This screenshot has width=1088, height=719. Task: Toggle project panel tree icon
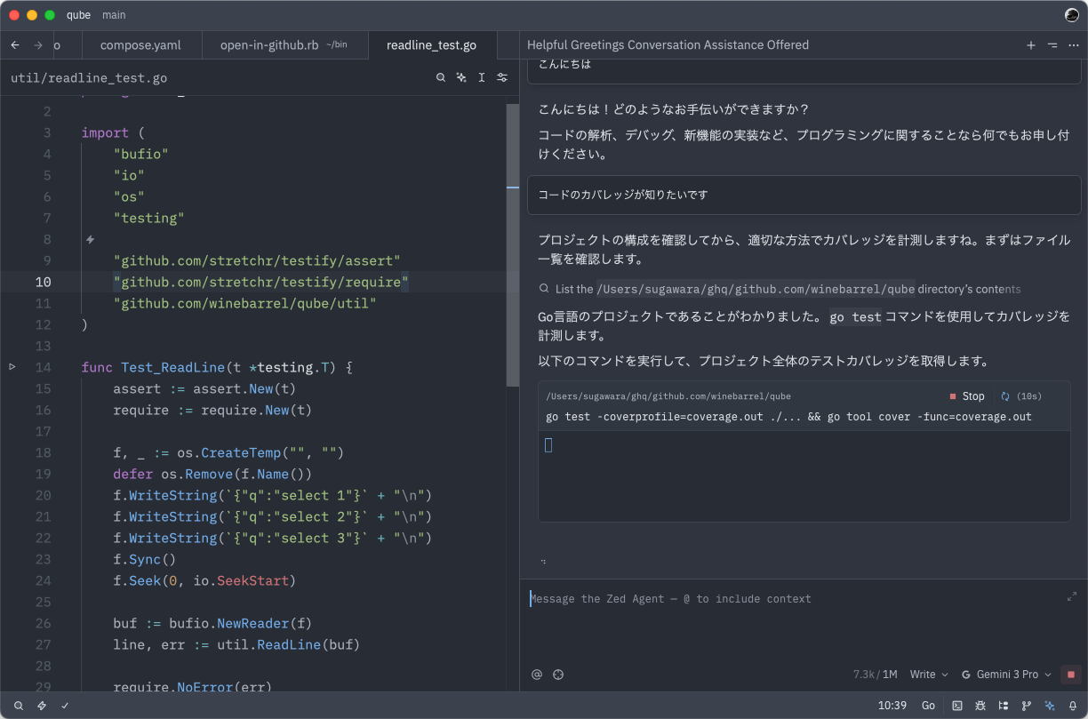(x=1004, y=706)
